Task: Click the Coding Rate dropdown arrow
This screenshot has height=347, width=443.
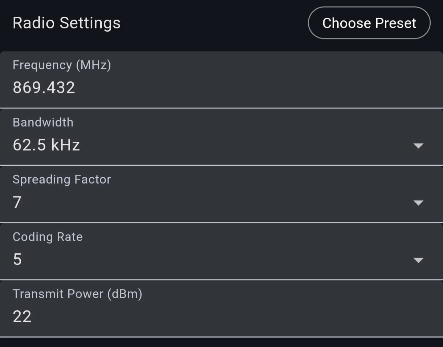Action: (x=418, y=260)
